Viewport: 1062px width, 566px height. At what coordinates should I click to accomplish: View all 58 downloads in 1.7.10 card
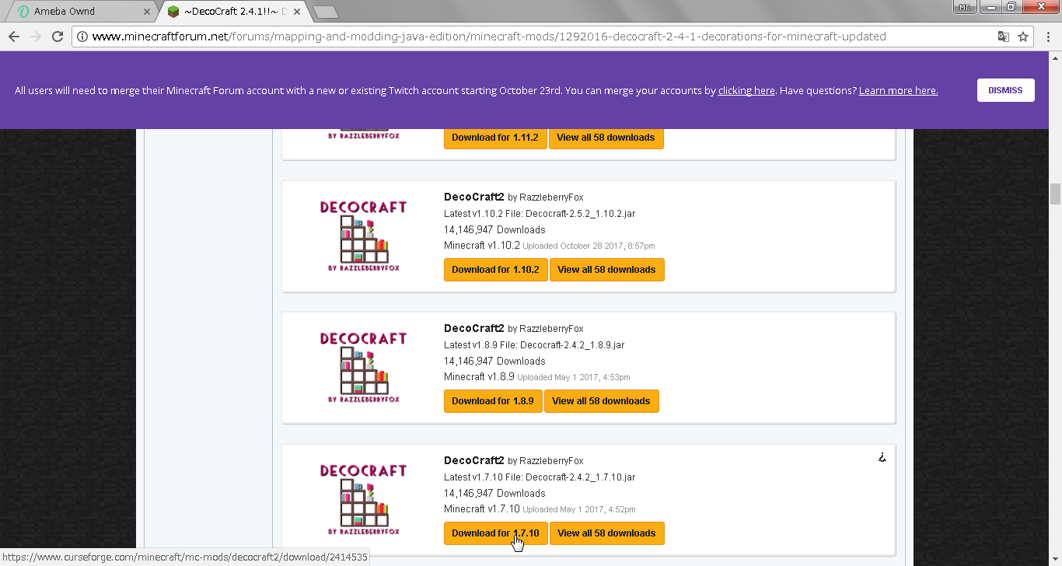pos(606,533)
